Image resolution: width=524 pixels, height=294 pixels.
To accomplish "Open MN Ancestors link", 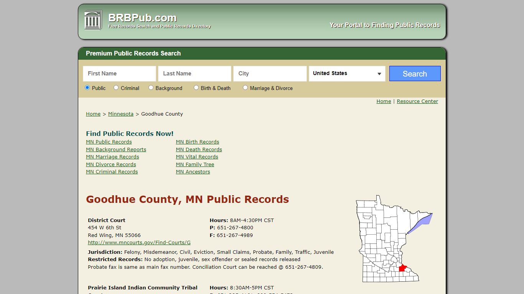I will click(193, 172).
